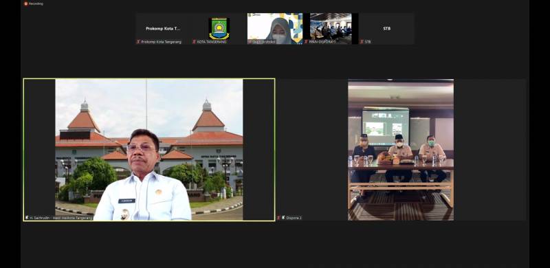
Task: Click the red Recording indicator icon
Action: point(25,3)
